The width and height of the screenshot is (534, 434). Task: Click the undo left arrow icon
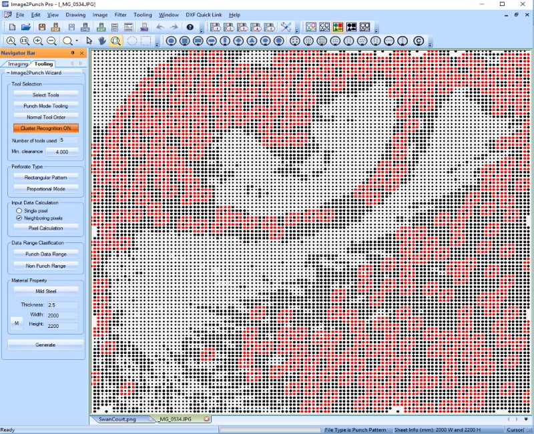[x=160, y=27]
